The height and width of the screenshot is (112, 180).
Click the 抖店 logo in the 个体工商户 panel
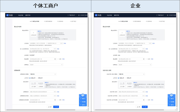click(x=9, y=15)
